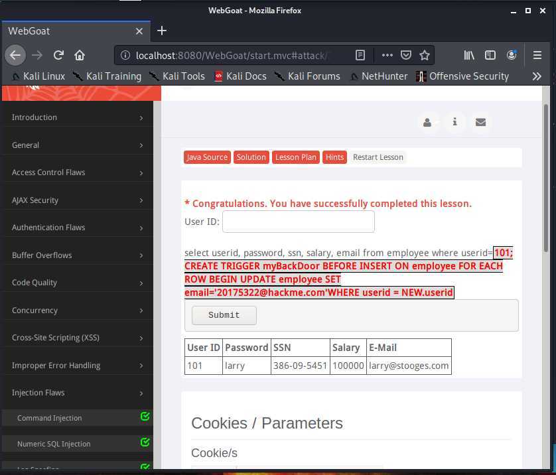
Task: Click Restart Lesson
Action: [x=378, y=157]
